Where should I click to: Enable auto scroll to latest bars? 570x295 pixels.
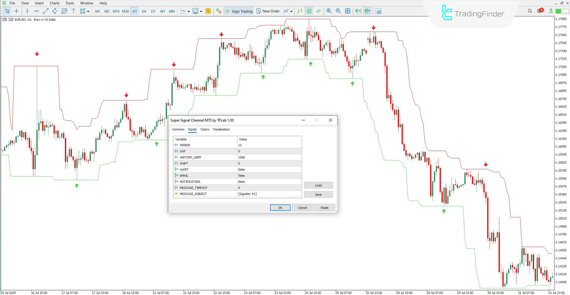pyautogui.click(x=358, y=11)
